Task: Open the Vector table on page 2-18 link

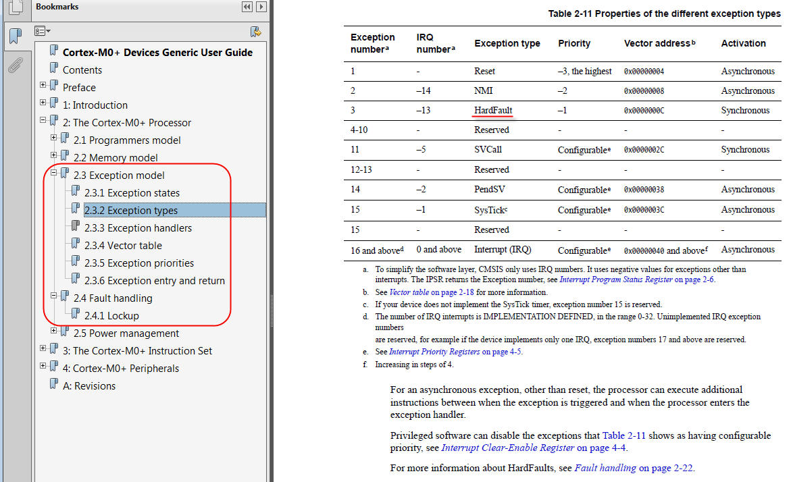Action: click(432, 292)
